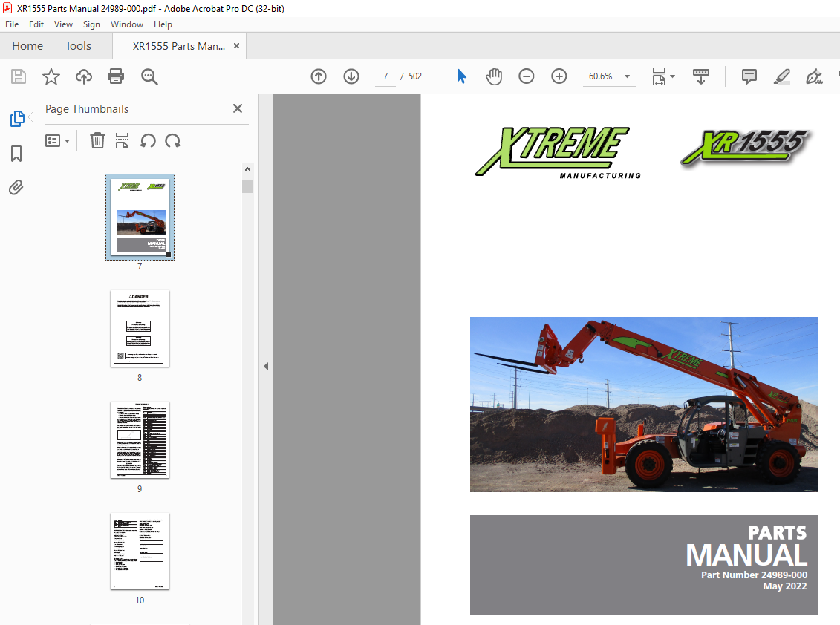The image size is (840, 625).
Task: Click the Save file icon
Action: point(19,76)
